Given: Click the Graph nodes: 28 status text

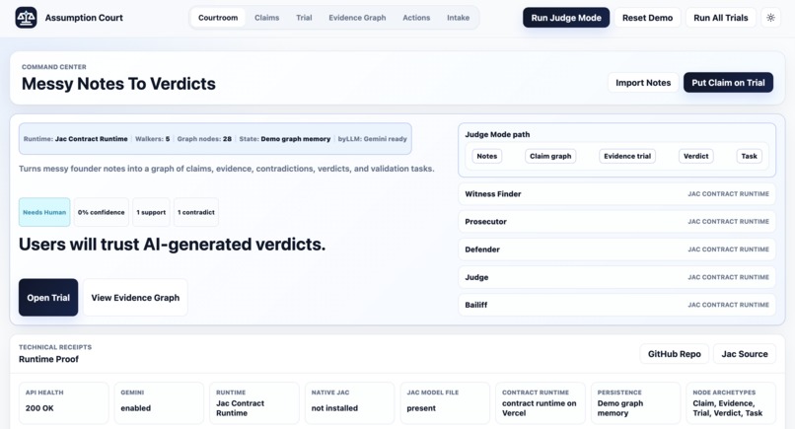Looking at the screenshot, I should click(x=204, y=138).
